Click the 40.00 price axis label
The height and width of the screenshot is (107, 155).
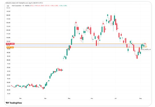(9, 90)
